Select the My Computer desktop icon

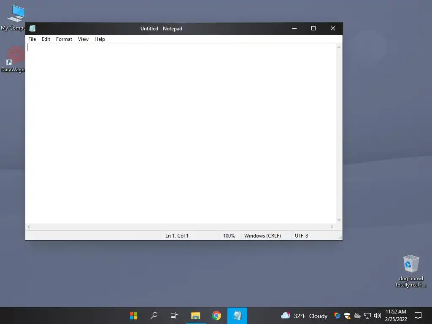(x=13, y=18)
